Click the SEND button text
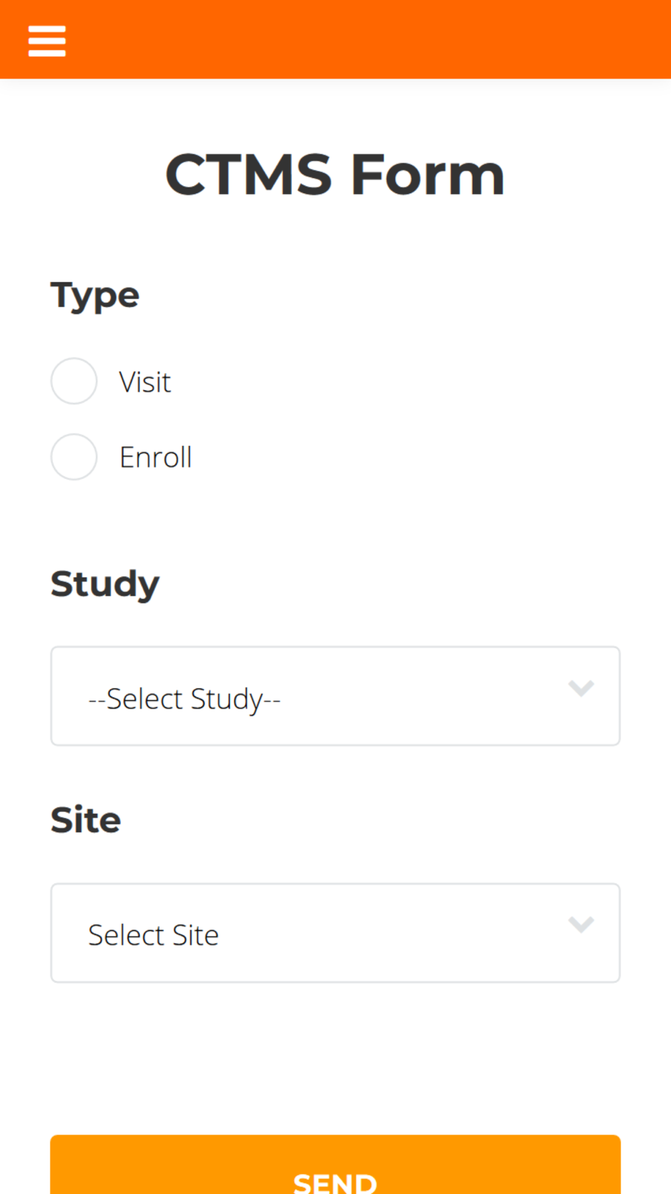Screen dimensions: 671x1194 tap(335, 1182)
